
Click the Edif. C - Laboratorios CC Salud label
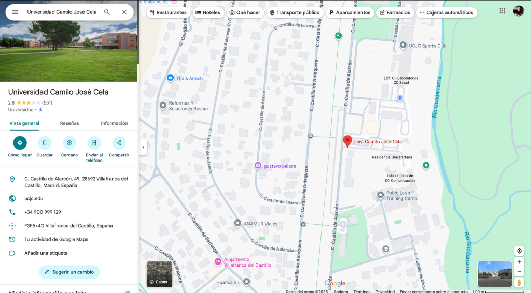[401, 80]
